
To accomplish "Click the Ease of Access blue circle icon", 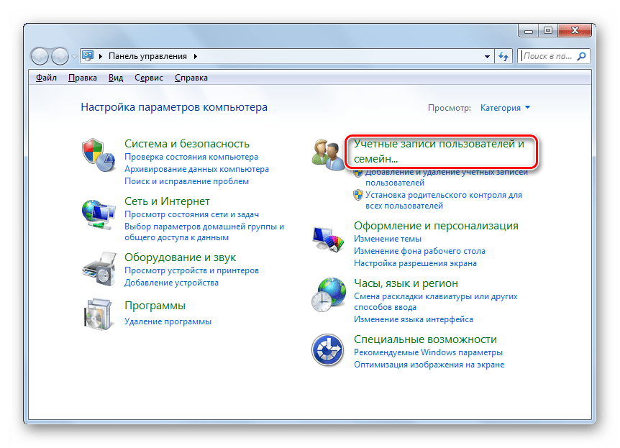I will tap(327, 350).
